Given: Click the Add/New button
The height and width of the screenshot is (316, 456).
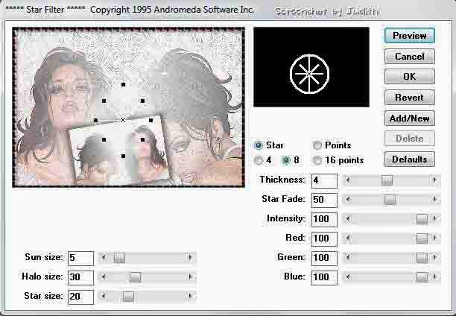Looking at the screenshot, I should (410, 118).
